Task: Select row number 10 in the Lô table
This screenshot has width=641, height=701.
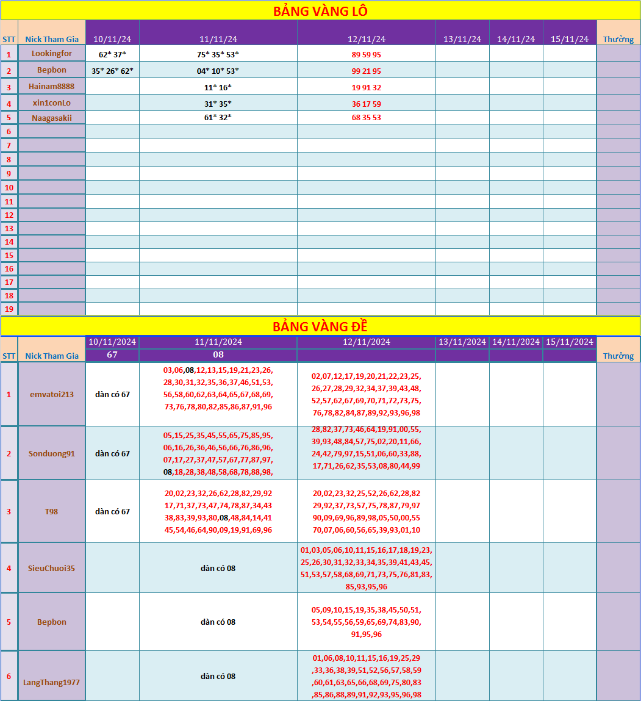Action: tap(9, 187)
